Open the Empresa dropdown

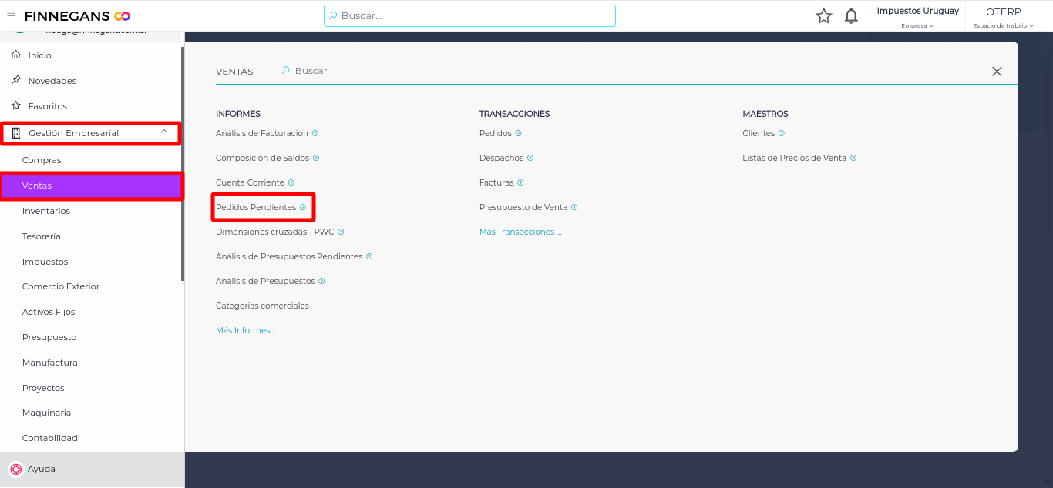[x=917, y=25]
